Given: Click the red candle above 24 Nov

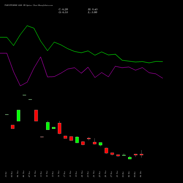Looking at the screenshot, I should (x=95, y=143).
